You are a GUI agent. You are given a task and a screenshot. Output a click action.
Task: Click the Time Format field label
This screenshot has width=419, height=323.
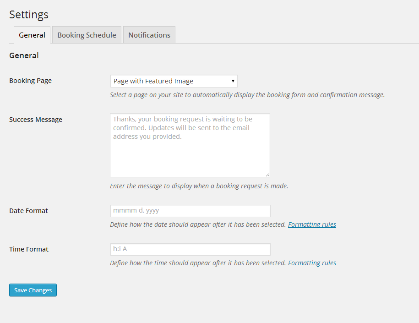click(x=29, y=249)
